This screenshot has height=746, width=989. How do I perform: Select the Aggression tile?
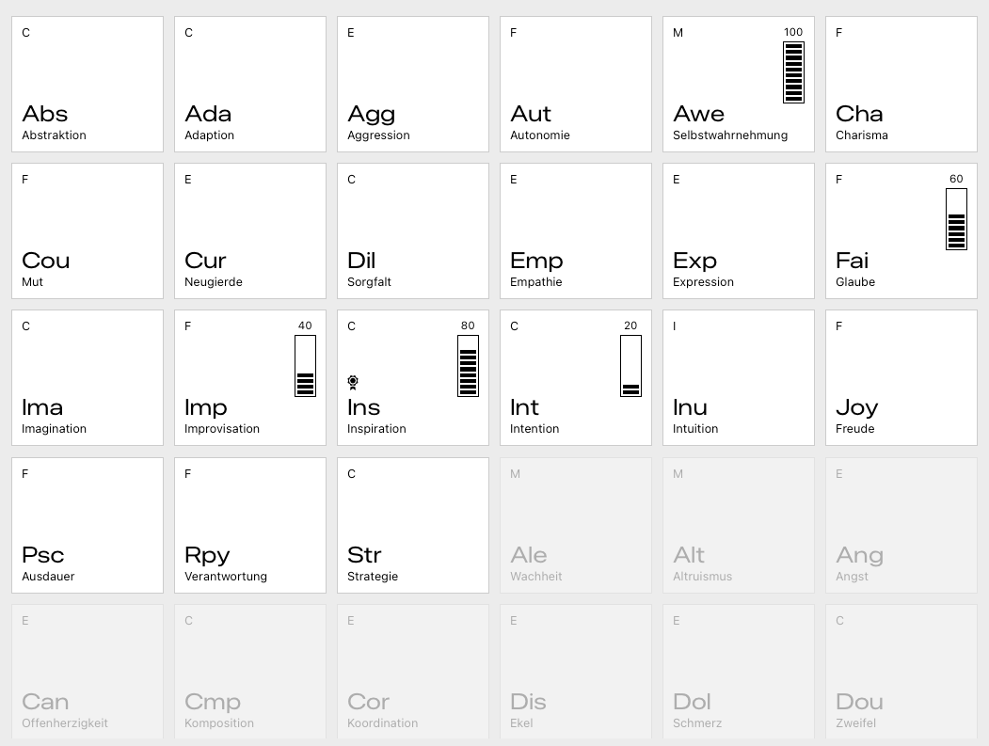click(413, 84)
